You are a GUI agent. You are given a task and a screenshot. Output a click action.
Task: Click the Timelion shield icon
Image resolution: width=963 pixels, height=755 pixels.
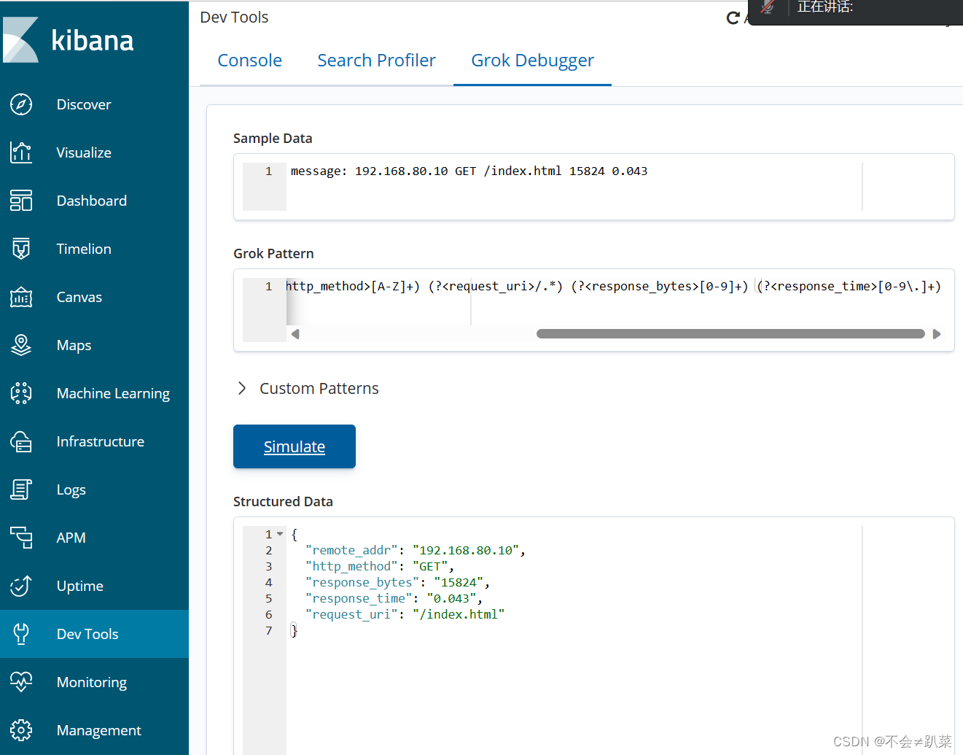pos(21,249)
